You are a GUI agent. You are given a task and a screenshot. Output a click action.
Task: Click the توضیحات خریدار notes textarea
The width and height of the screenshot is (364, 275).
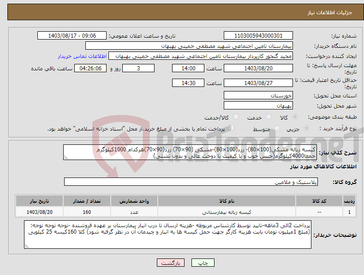(167, 235)
